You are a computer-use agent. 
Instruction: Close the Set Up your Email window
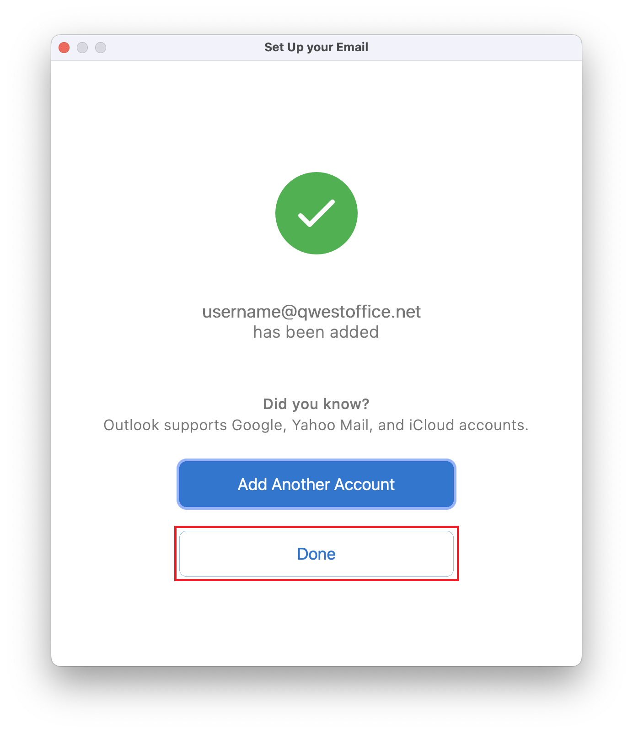(64, 48)
